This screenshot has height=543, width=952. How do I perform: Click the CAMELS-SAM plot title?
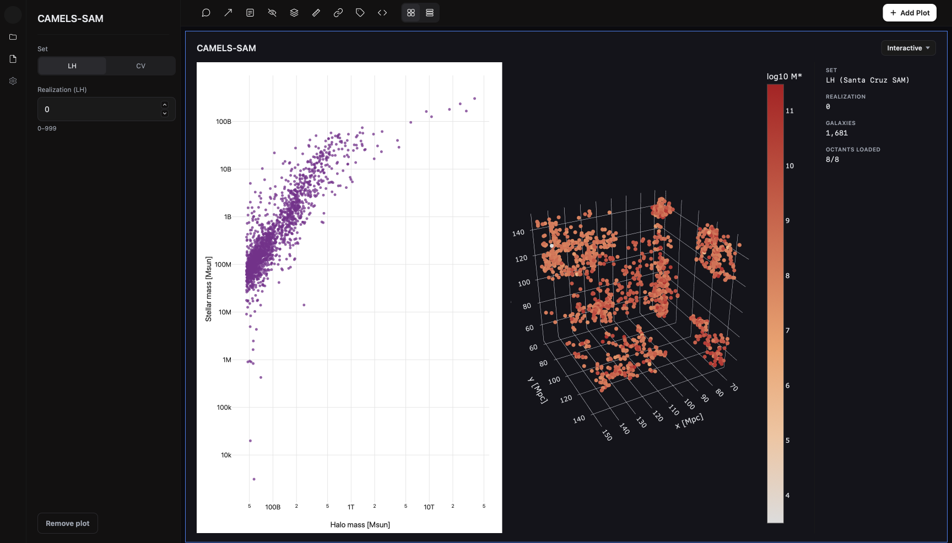coord(226,48)
